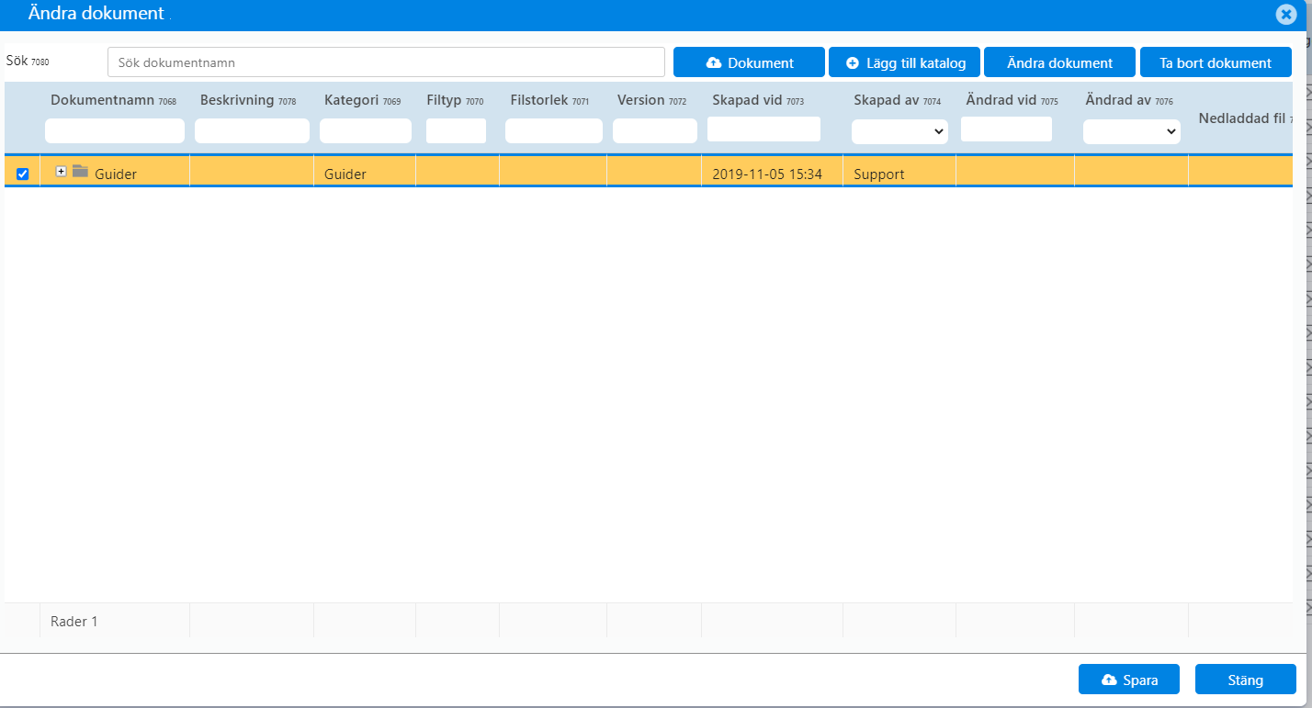Click Ta bort dokument button
This screenshot has width=1312, height=708.
tap(1216, 62)
